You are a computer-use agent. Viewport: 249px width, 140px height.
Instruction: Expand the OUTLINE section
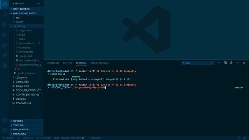click(26, 121)
